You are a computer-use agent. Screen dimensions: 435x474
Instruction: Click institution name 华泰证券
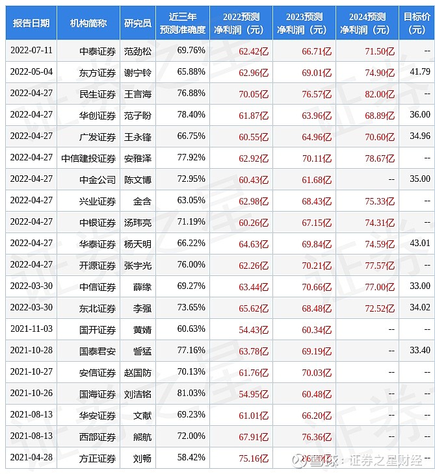click(98, 244)
